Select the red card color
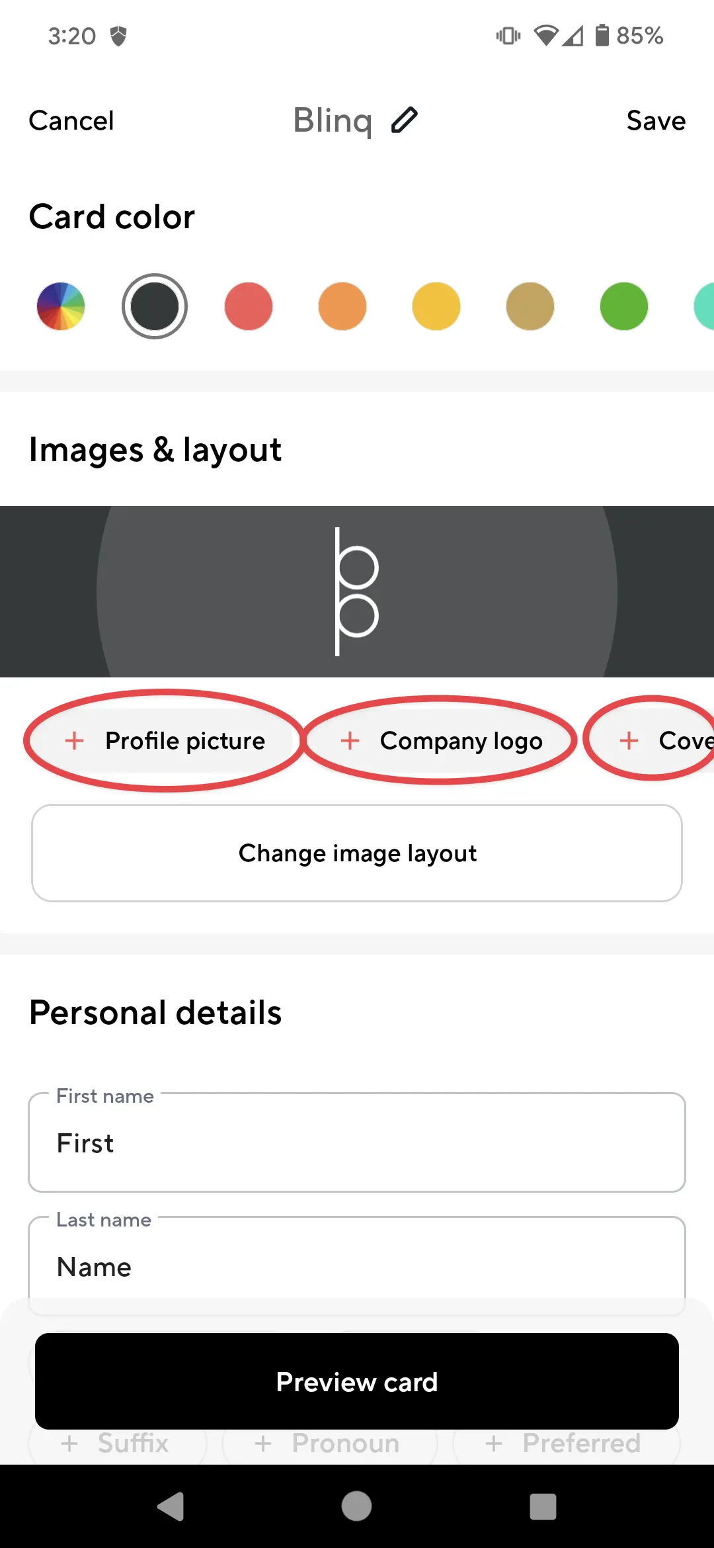The height and width of the screenshot is (1548, 714). click(249, 306)
